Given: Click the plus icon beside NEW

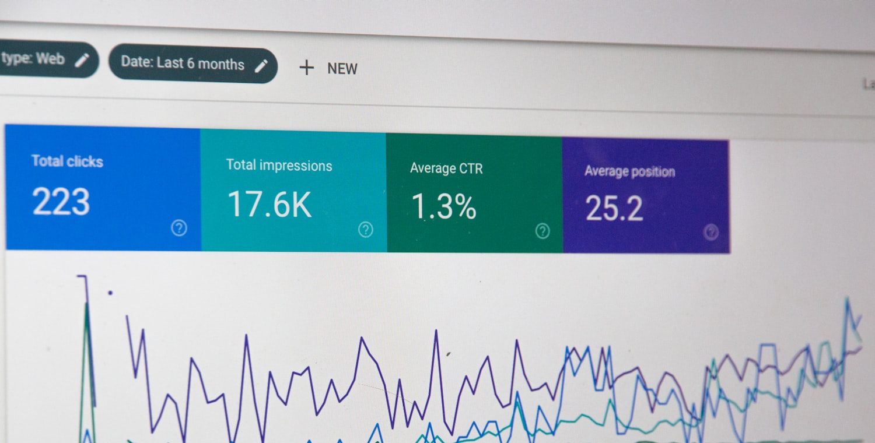Looking at the screenshot, I should pyautogui.click(x=306, y=68).
